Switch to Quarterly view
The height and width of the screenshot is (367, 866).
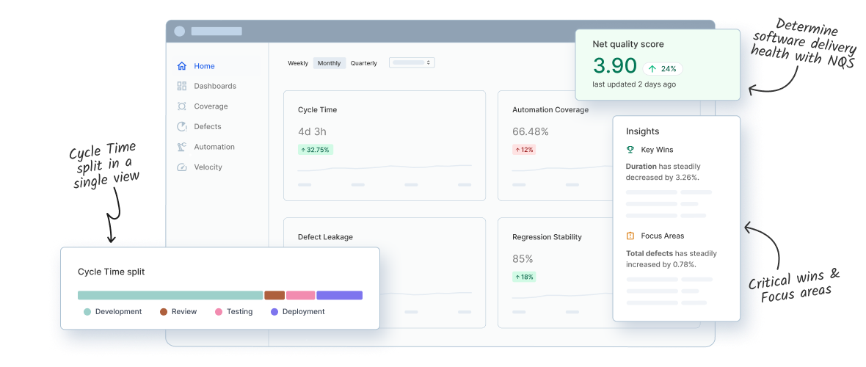point(364,63)
